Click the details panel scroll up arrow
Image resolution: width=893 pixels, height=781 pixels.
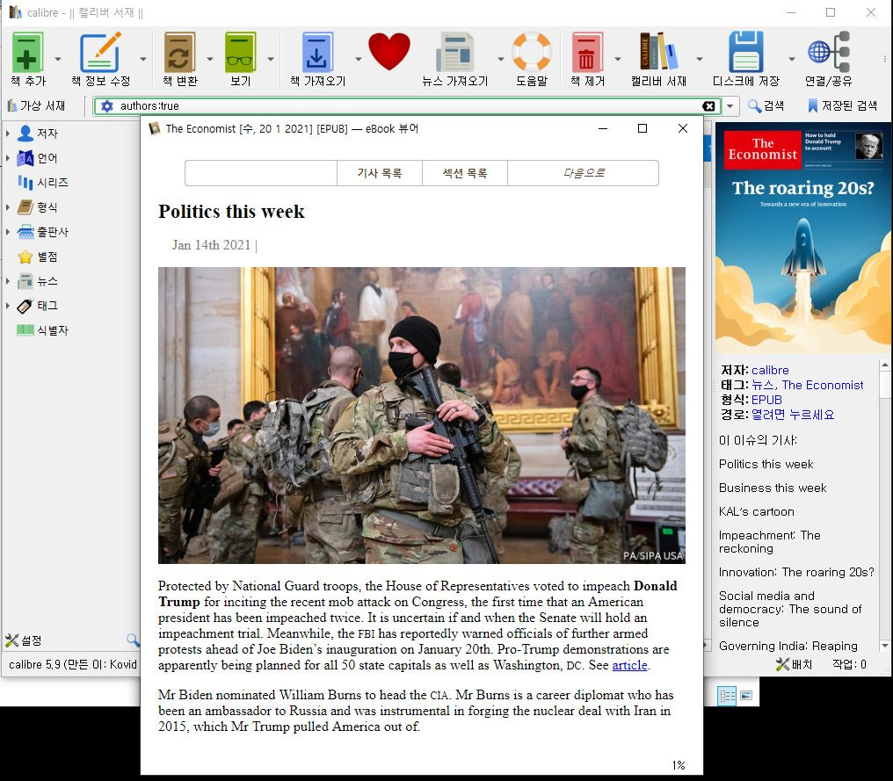pos(884,365)
